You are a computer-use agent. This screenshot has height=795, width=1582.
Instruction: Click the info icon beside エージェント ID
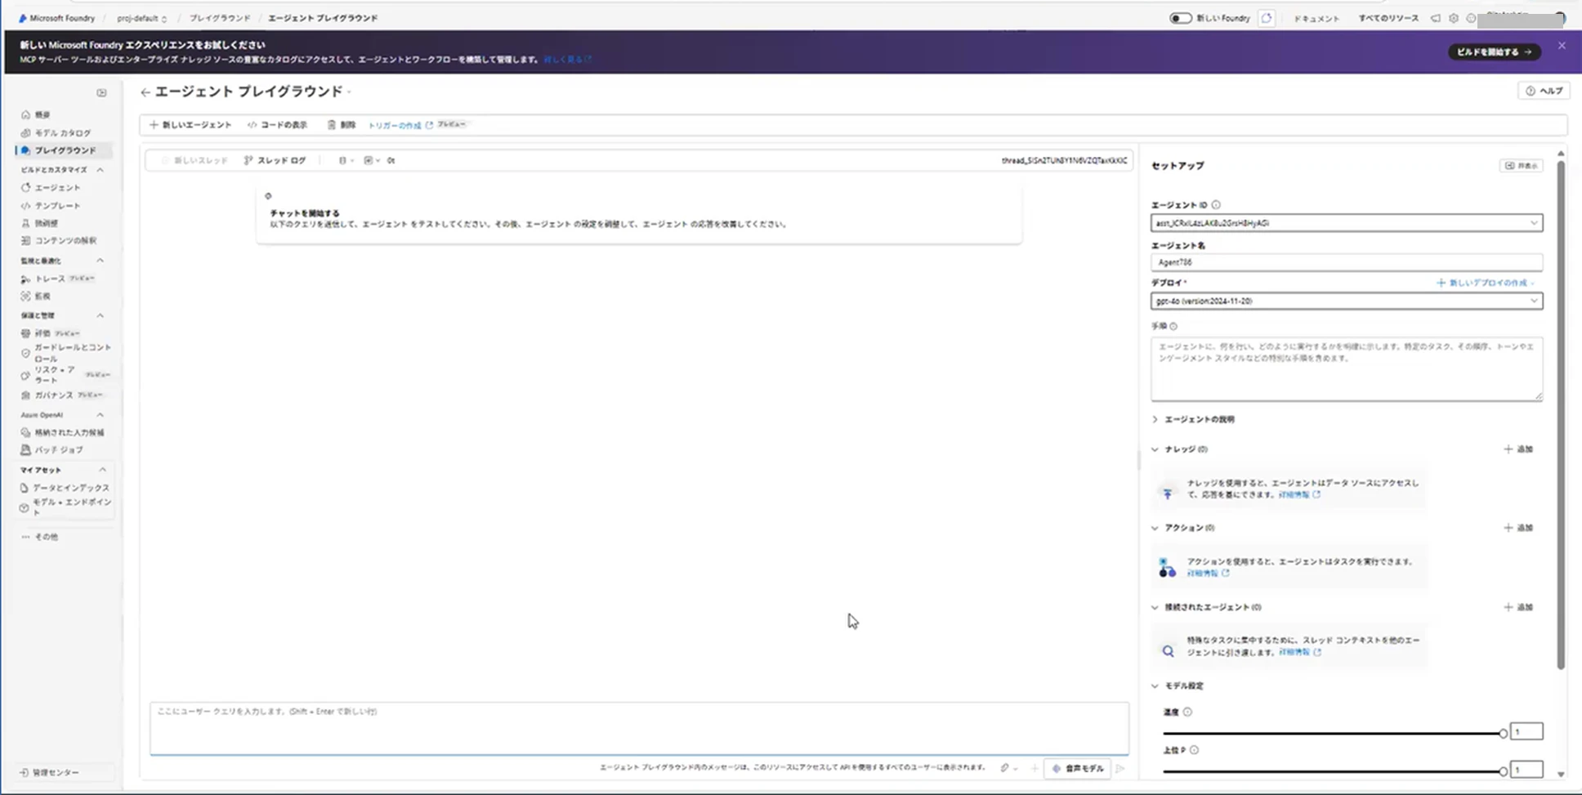click(1216, 205)
